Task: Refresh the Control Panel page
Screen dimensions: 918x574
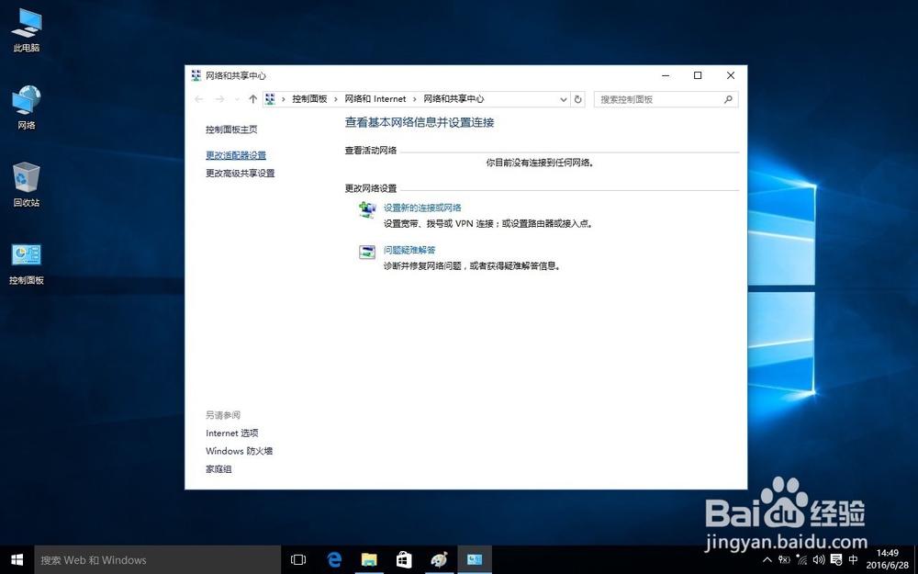Action: (577, 98)
